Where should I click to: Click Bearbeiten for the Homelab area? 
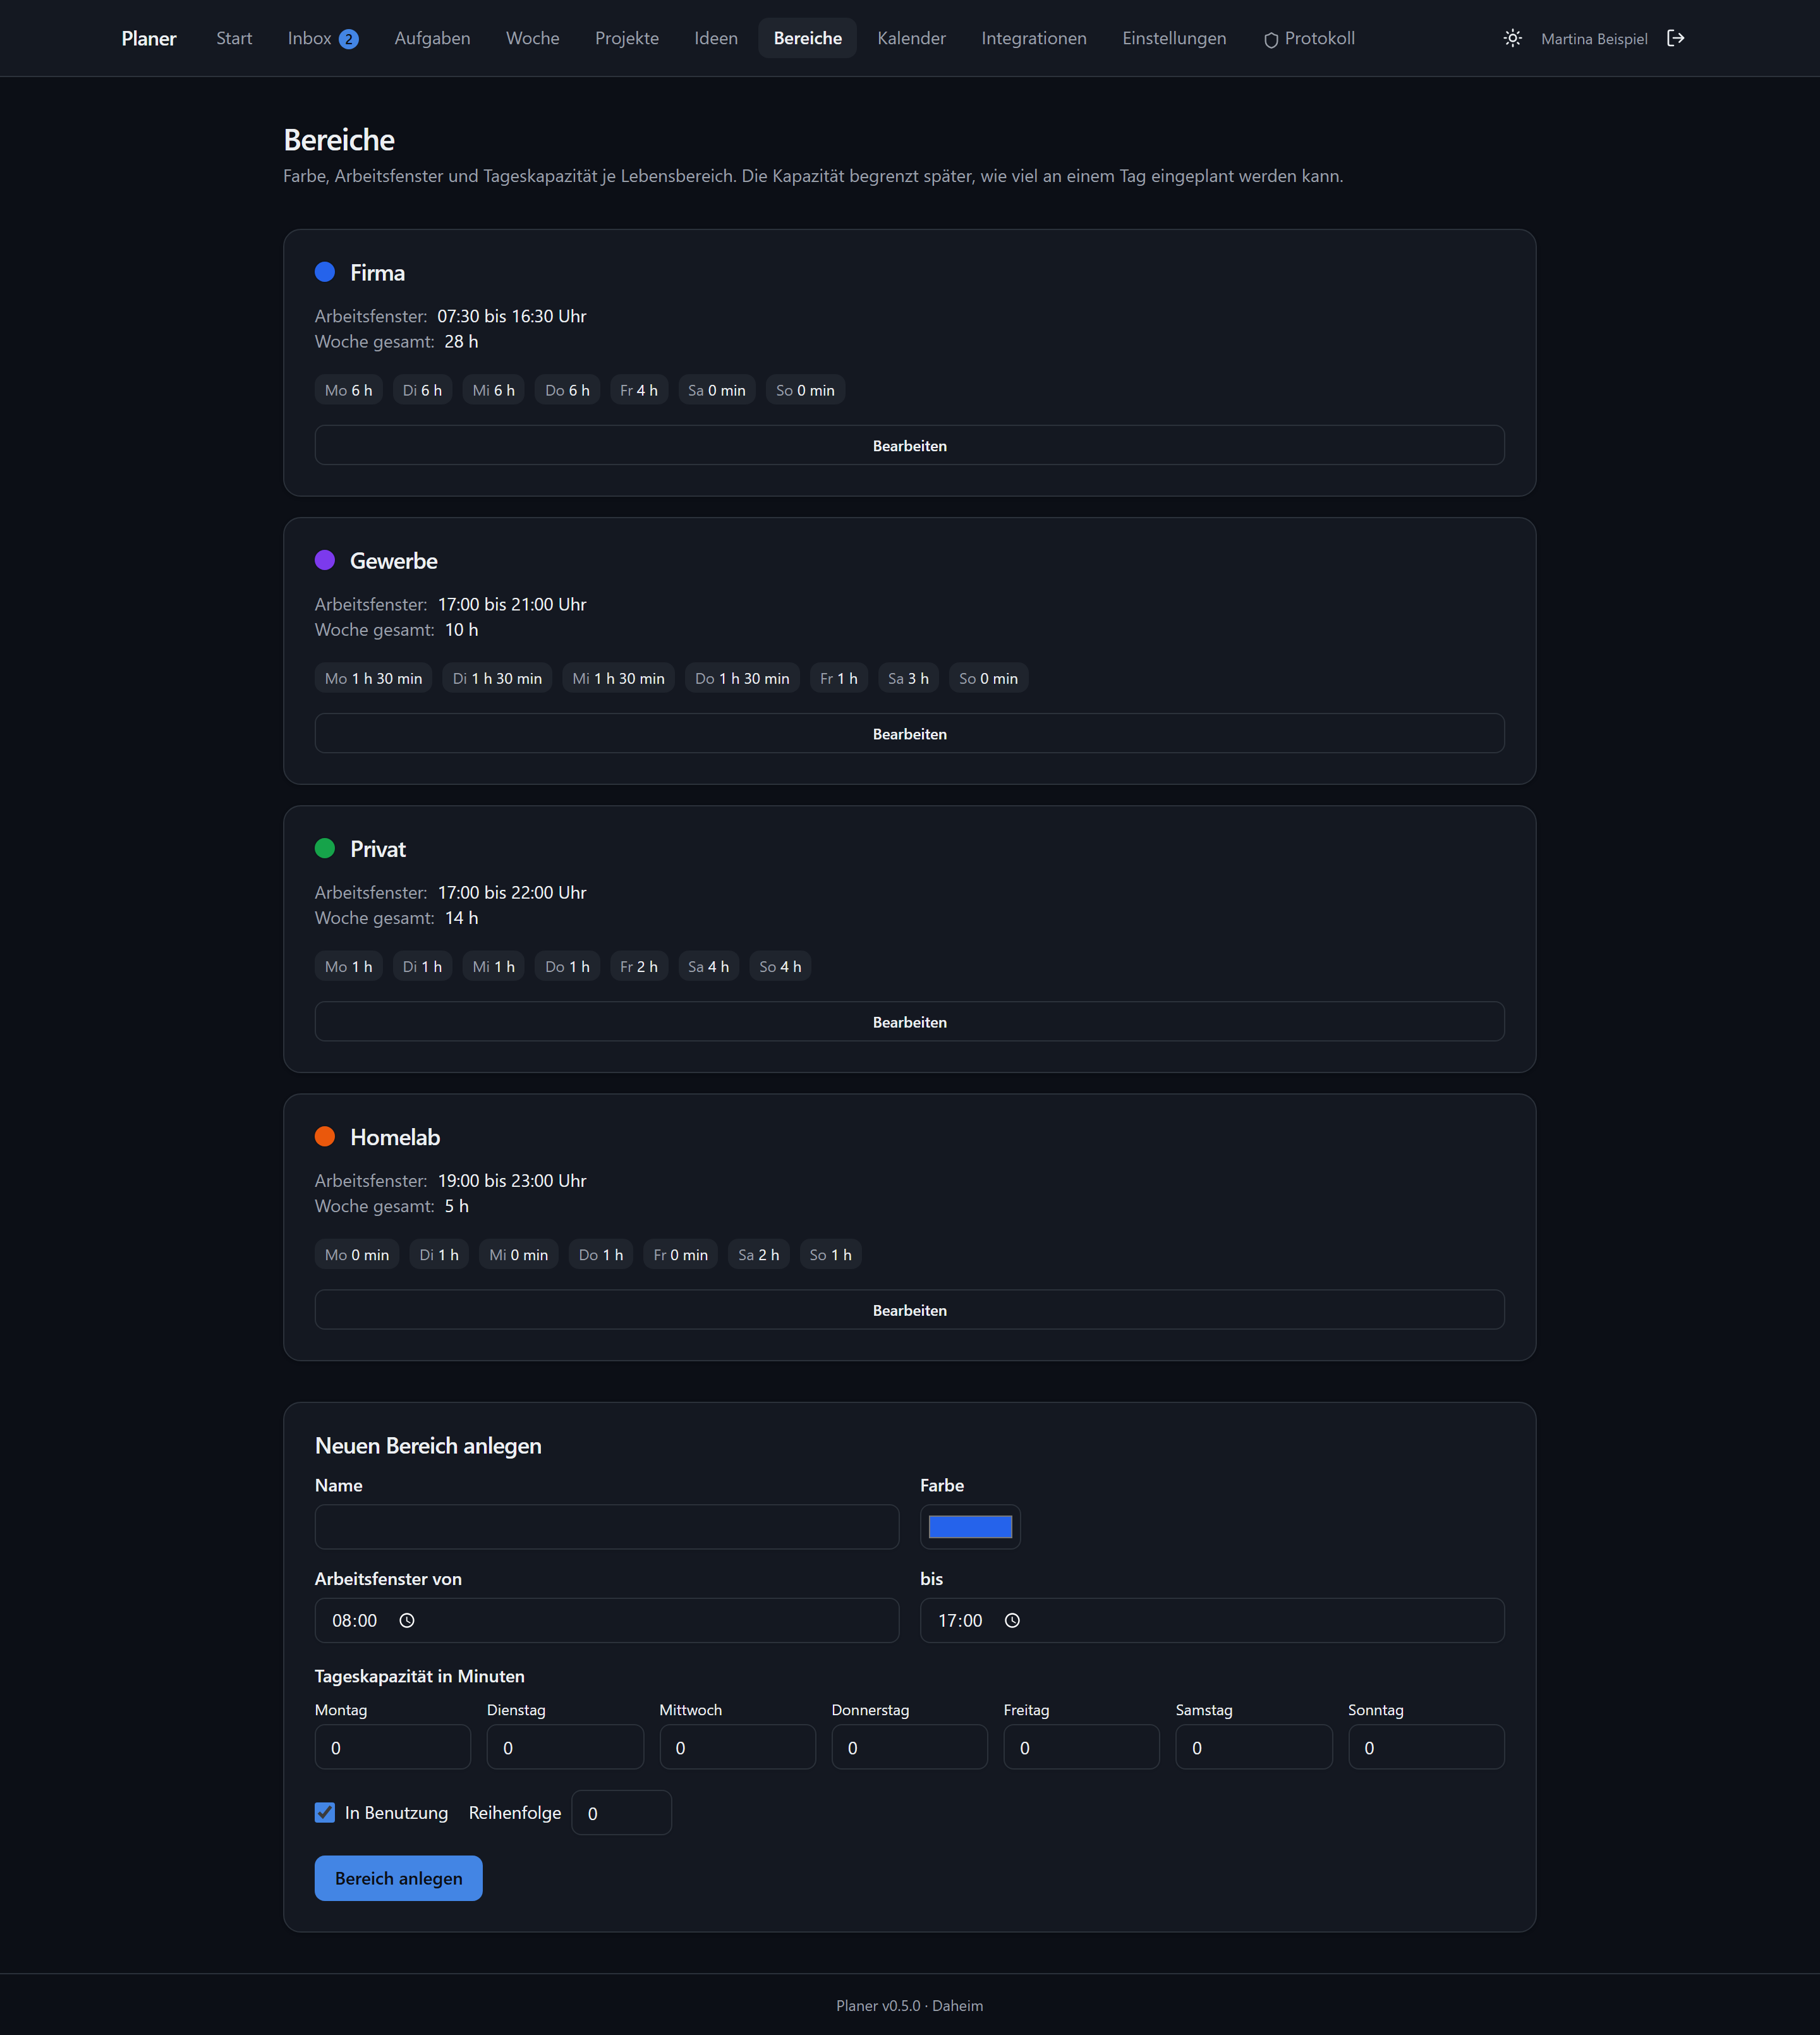(x=909, y=1309)
